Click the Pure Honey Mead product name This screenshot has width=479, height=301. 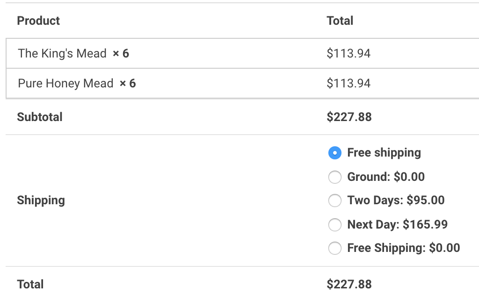(x=65, y=84)
